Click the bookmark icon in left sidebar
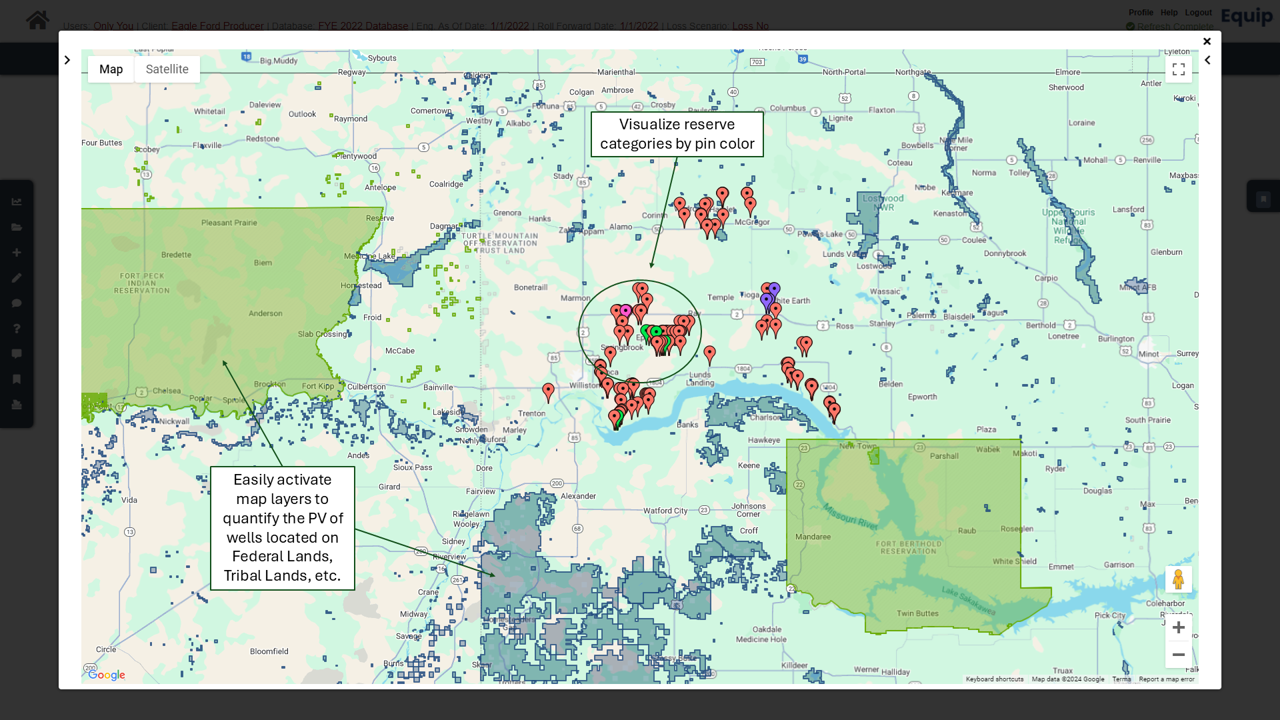Viewport: 1280px width, 720px height. pyautogui.click(x=17, y=379)
